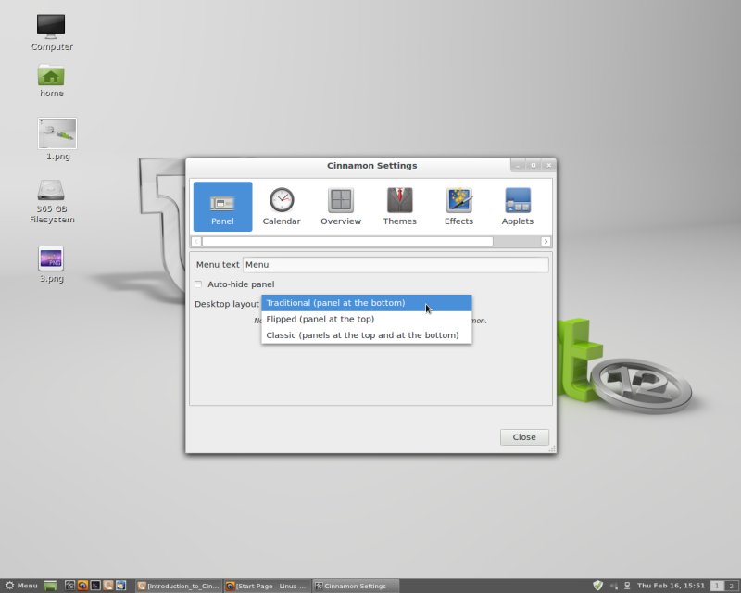Select the 3.png file on desktop
Viewport: 741px width, 593px height.
[x=51, y=265]
